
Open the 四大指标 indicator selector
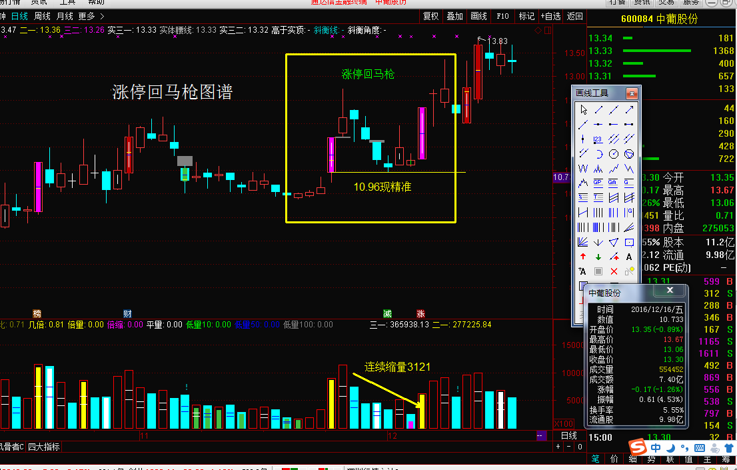(44, 447)
